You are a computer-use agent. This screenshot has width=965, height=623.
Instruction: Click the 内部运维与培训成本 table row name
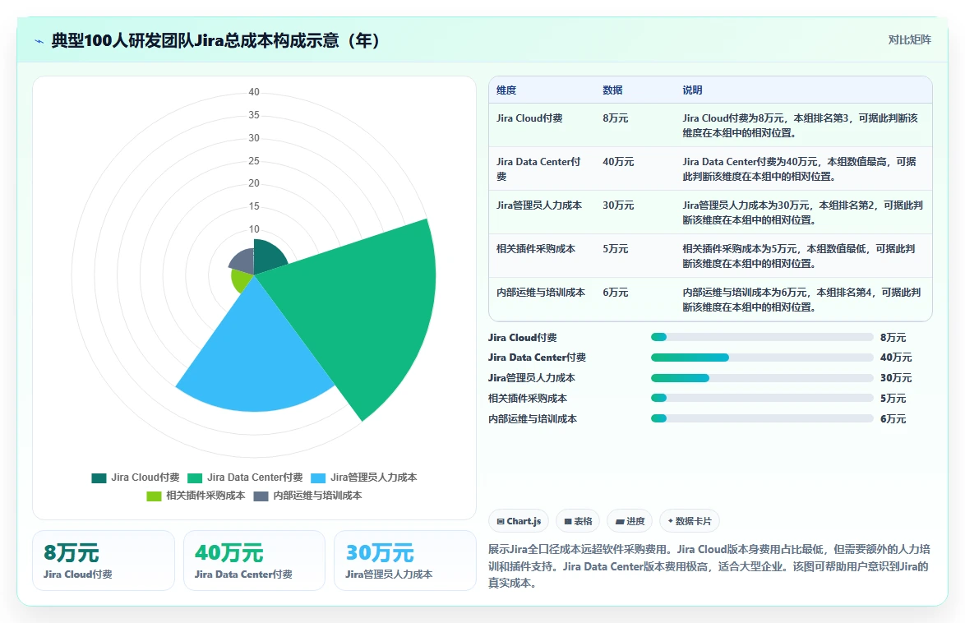pos(541,293)
